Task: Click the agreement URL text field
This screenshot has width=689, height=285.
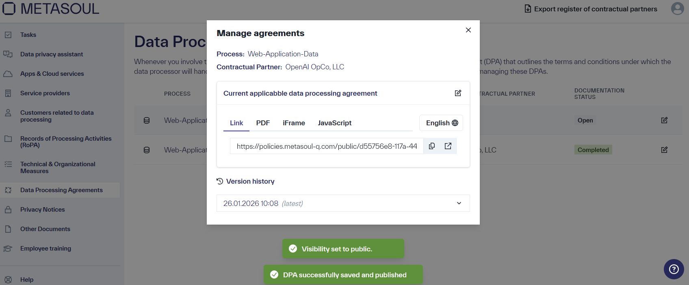Action: click(x=327, y=146)
